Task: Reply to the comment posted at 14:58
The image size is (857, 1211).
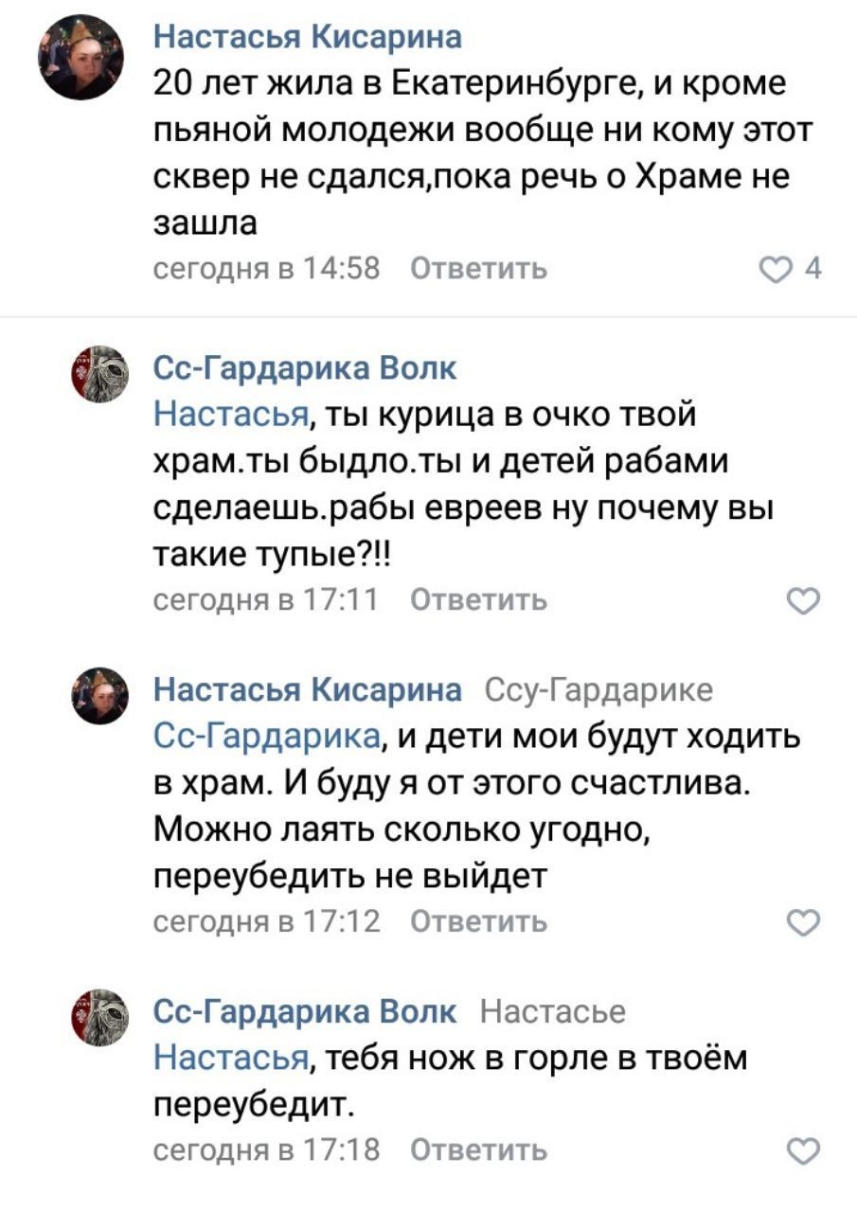Action: 479,270
